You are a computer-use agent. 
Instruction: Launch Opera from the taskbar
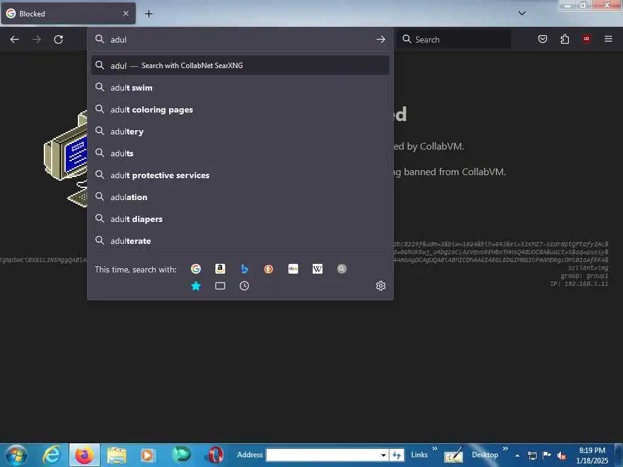coord(215,455)
